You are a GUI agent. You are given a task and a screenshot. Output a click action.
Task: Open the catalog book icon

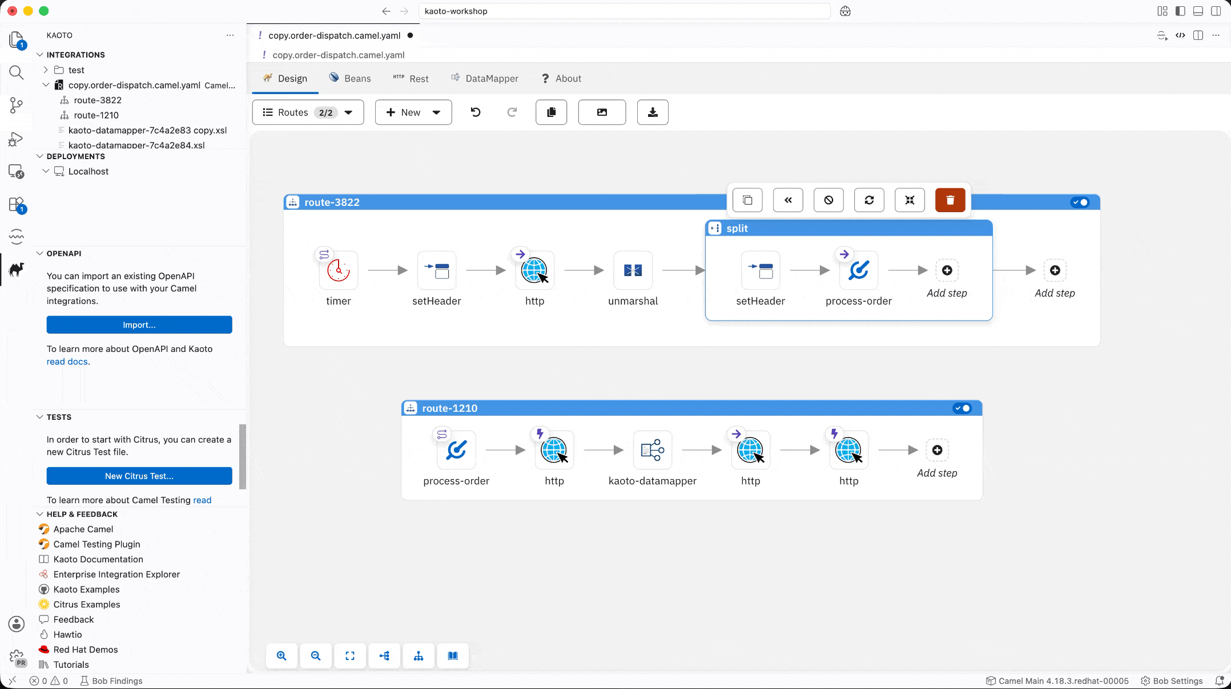click(453, 656)
